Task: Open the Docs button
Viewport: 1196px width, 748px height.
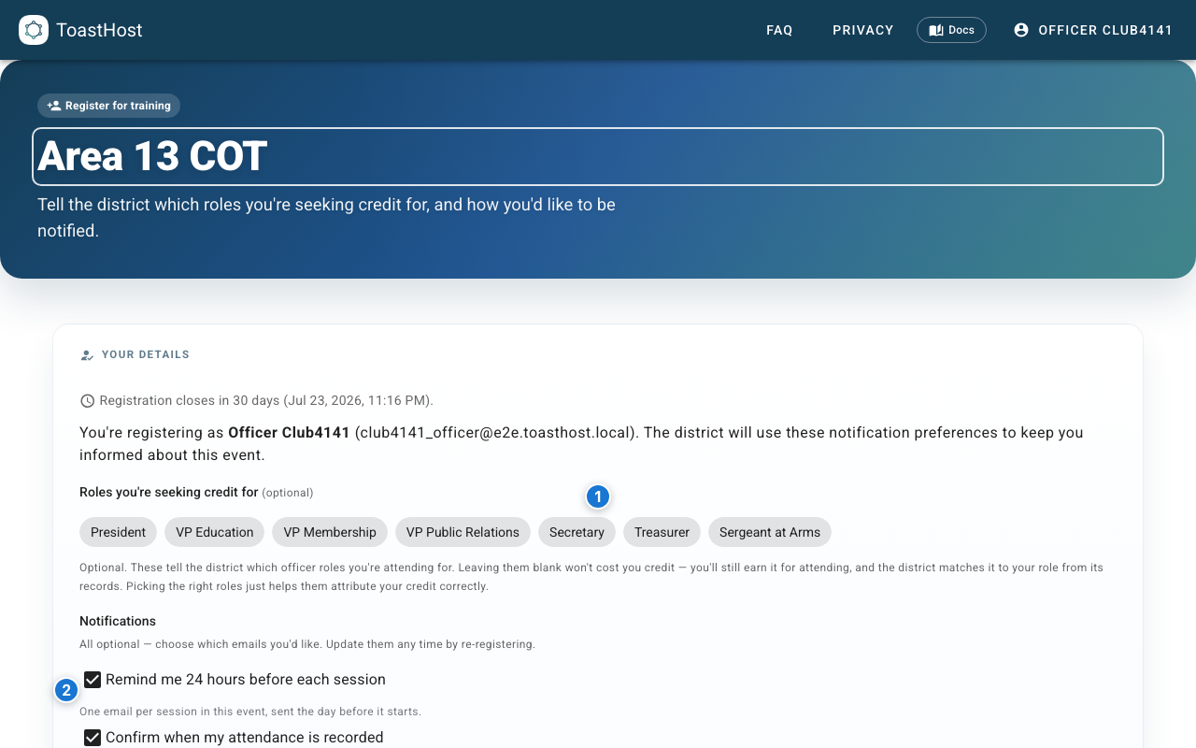Action: tap(951, 30)
